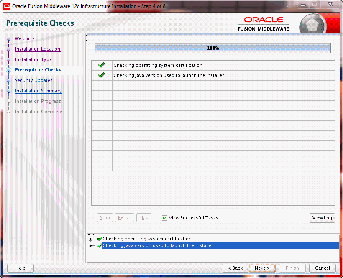Click the Installation Type step bullet icon

(x=8, y=60)
